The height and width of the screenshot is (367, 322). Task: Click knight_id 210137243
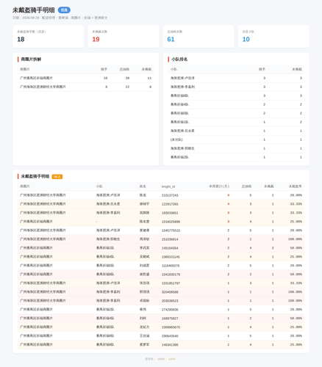coord(170,195)
